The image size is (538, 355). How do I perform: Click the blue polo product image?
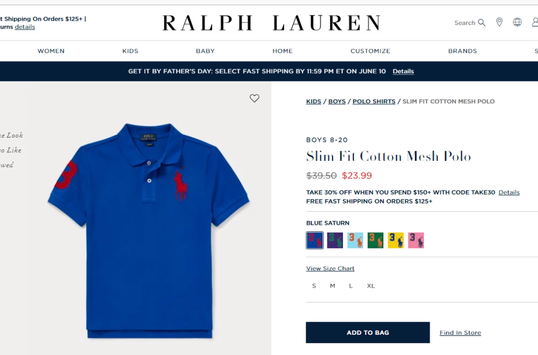[x=148, y=231]
